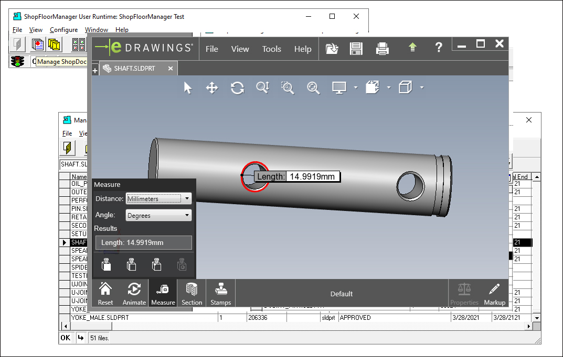
Task: Click the exit door icon in ShopFloorManager toolbar
Action: coord(18,44)
